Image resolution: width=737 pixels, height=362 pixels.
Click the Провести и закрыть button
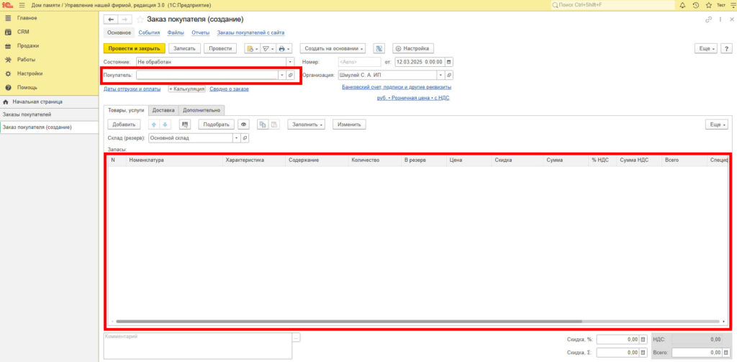coord(135,48)
